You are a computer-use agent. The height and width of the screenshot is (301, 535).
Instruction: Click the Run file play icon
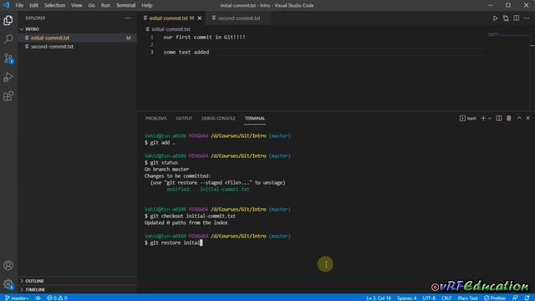[x=495, y=18]
